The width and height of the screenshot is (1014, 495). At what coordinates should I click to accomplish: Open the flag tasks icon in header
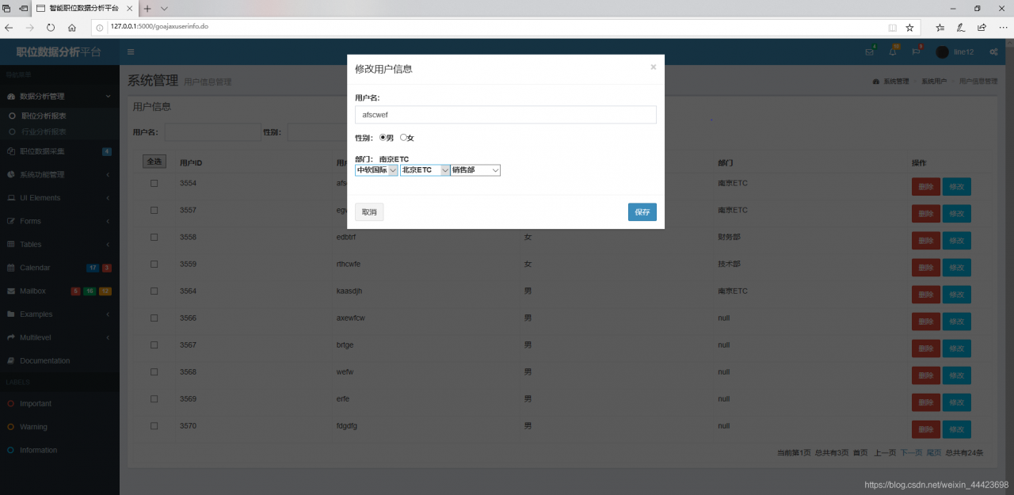916,51
